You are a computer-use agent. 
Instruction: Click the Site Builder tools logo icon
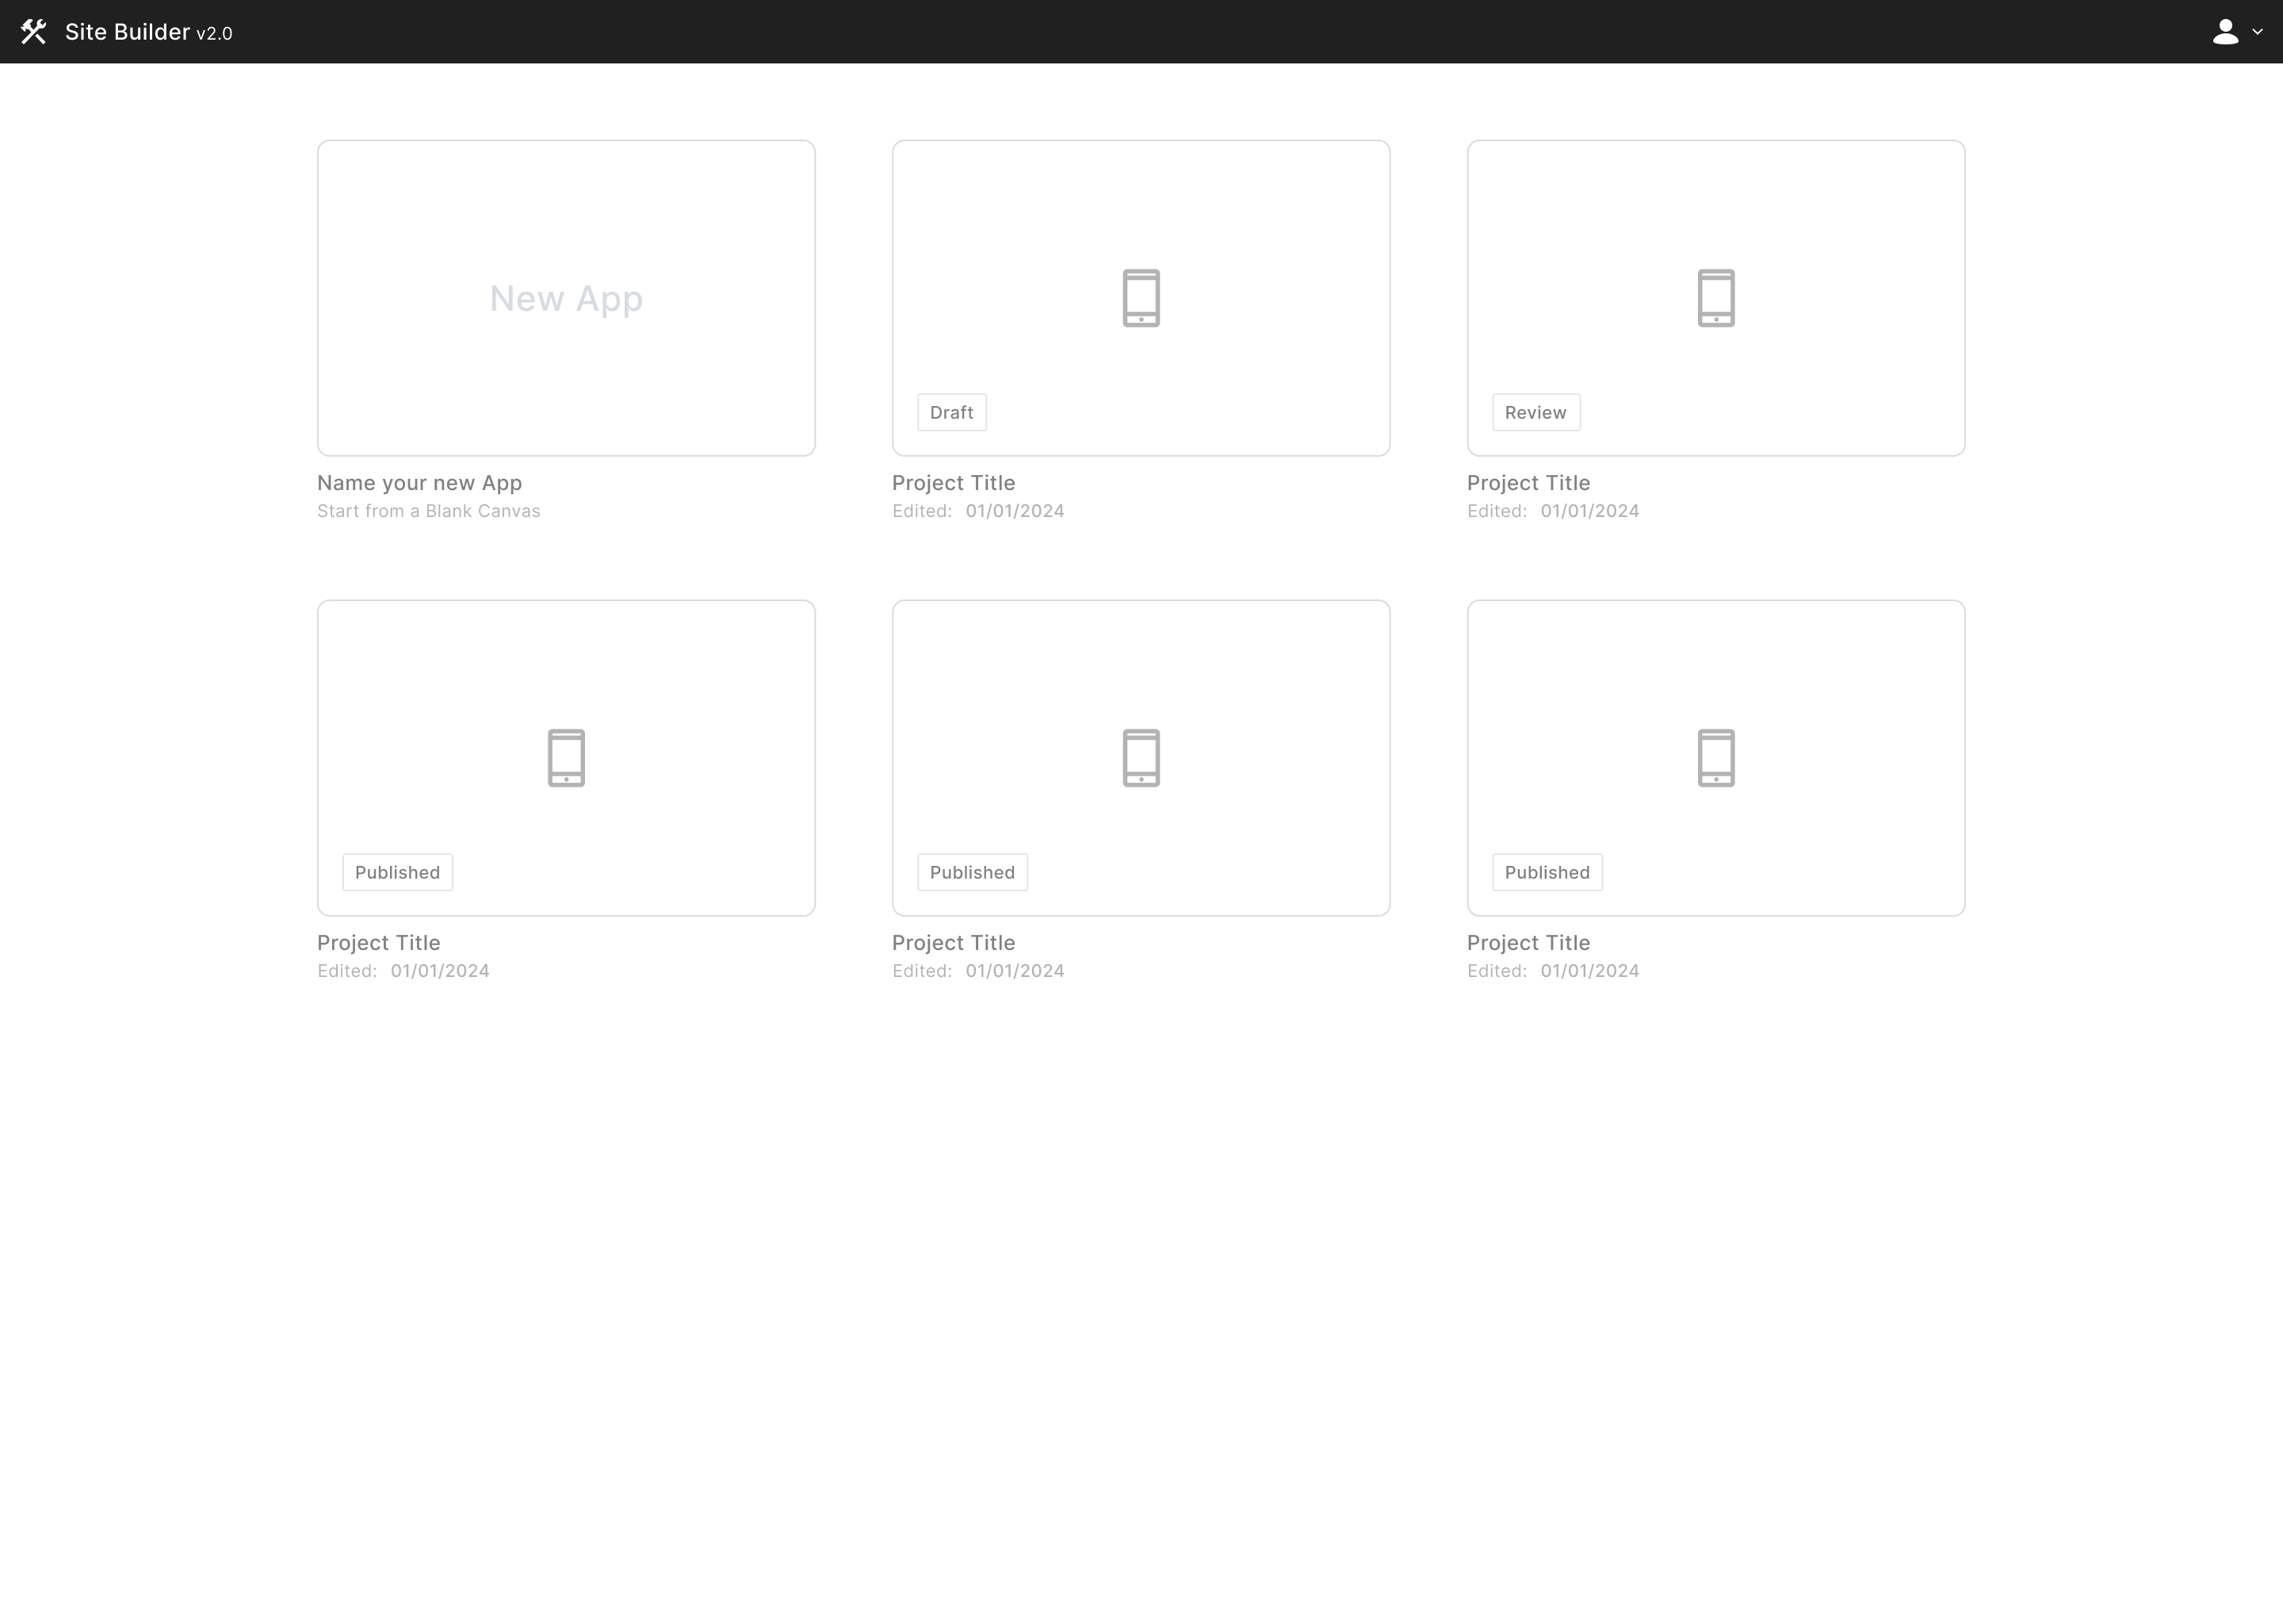pos(34,32)
